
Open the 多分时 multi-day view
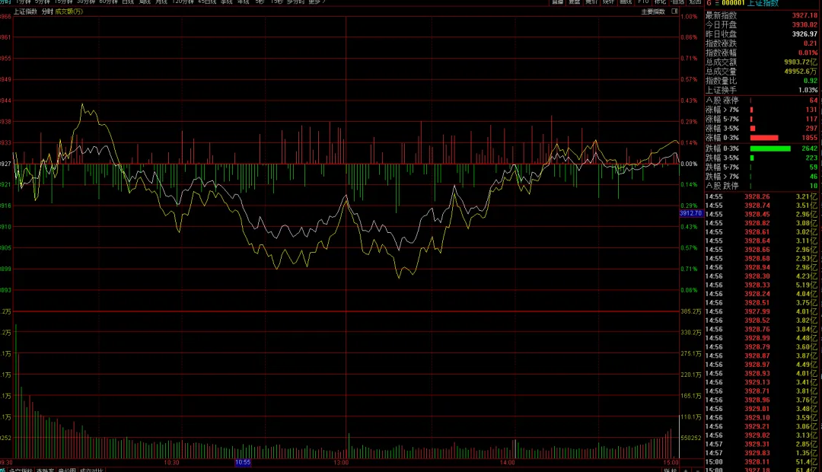(295, 2)
